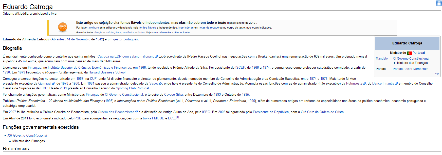Open inserindo-as link in banner

[x=186, y=28]
